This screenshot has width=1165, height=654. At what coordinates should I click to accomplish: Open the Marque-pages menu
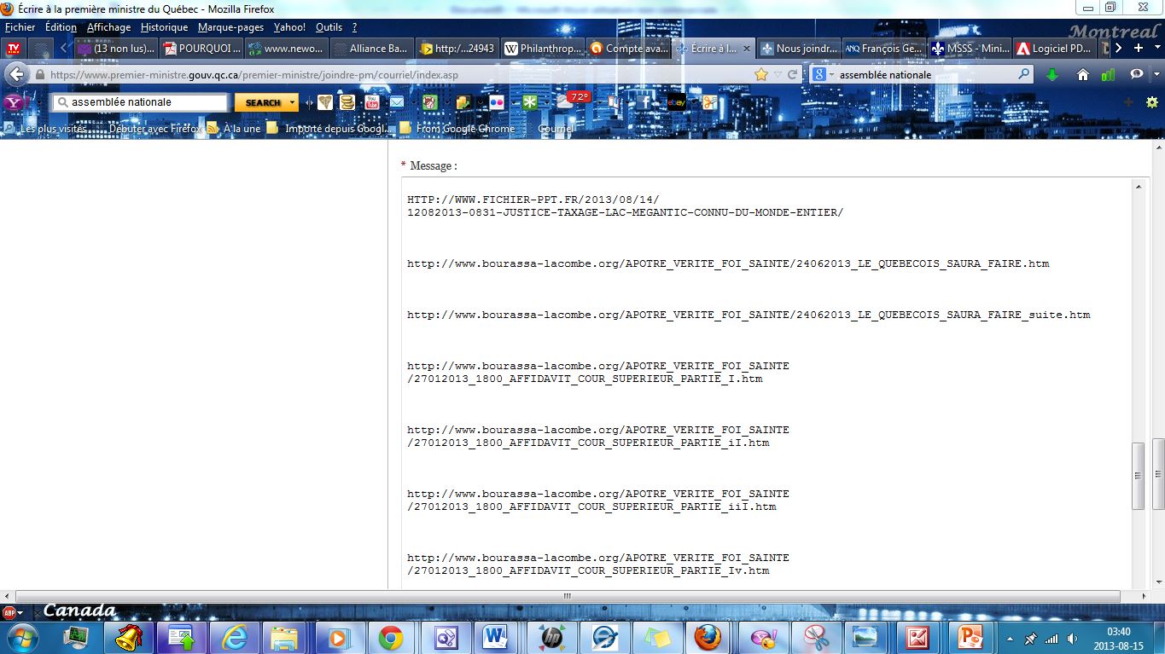point(230,27)
